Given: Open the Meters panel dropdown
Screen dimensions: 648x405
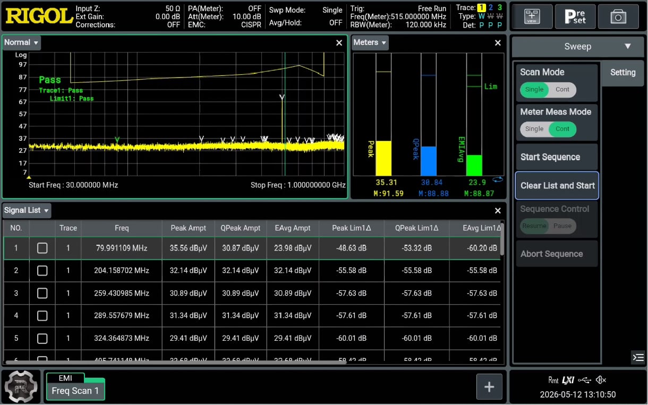Looking at the screenshot, I should coord(370,42).
